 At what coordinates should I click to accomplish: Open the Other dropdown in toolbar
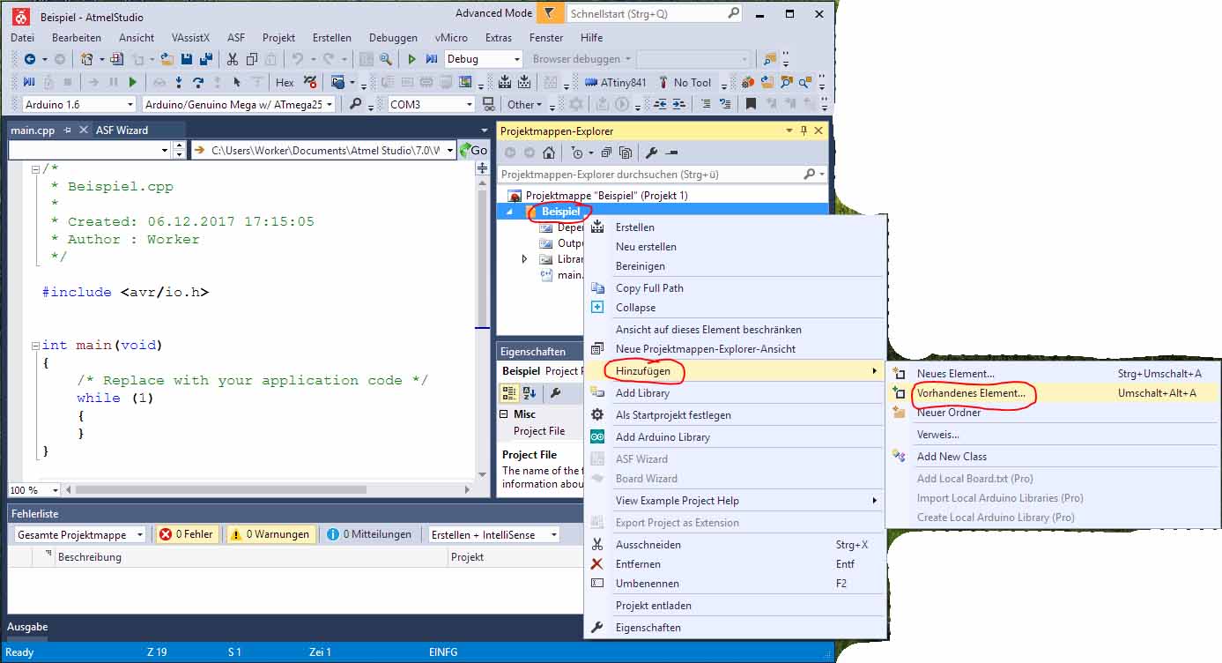coord(524,104)
